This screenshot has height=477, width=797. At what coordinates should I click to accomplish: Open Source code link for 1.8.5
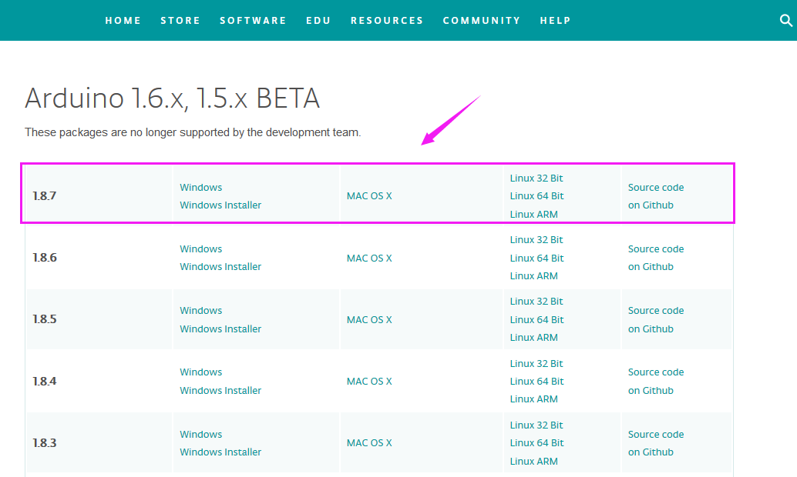tap(656, 311)
